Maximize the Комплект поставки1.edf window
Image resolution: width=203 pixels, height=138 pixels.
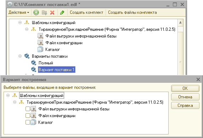[x=175, y=5]
